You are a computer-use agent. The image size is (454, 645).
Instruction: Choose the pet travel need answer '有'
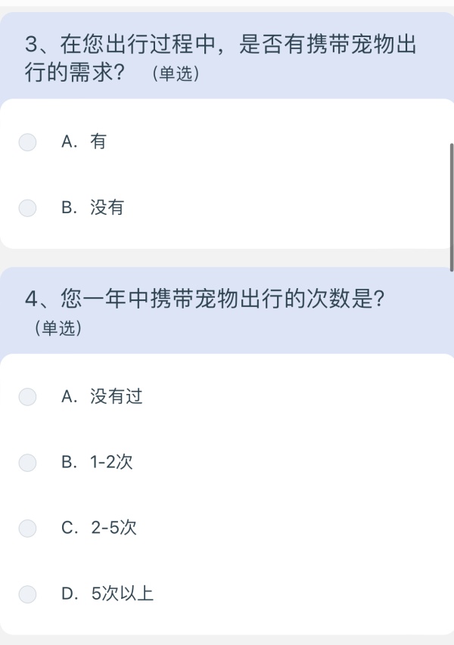[x=27, y=141]
